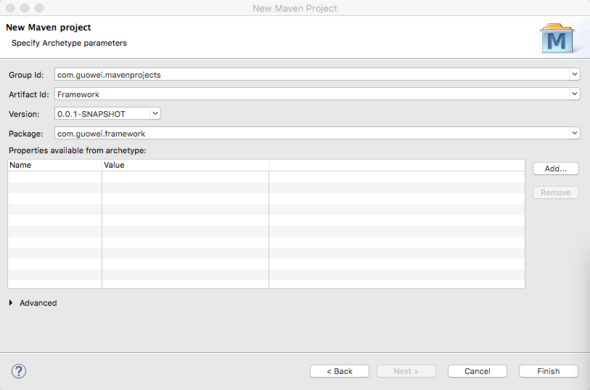Viewport: 590px width, 390px height.
Task: Cancel the New Maven Project dialog
Action: (x=477, y=371)
